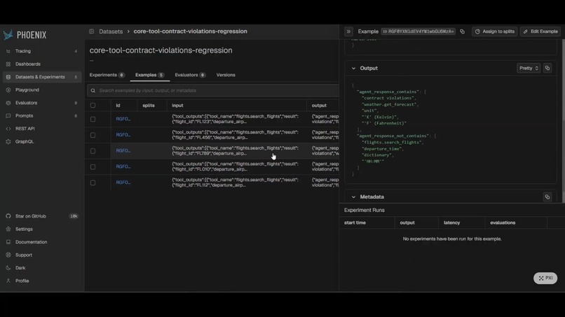
Task: Click Assign to splits button
Action: coord(495,31)
